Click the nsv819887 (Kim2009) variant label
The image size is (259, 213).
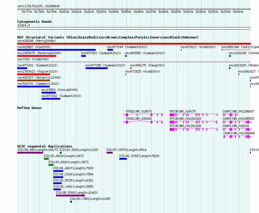click(34, 47)
